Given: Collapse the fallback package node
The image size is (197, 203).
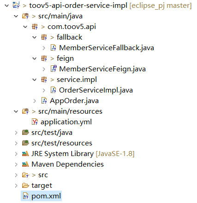Looking at the screenshot, I should tap(35, 37).
